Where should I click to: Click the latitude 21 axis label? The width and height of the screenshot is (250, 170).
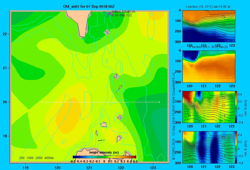point(5,68)
